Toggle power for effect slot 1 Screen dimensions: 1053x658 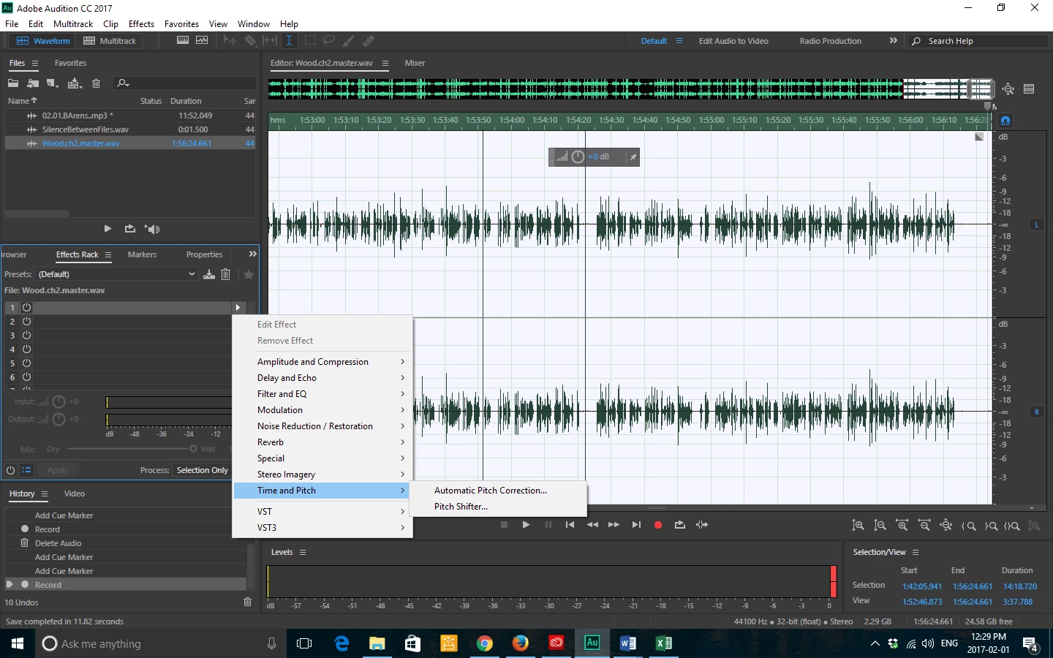point(26,308)
